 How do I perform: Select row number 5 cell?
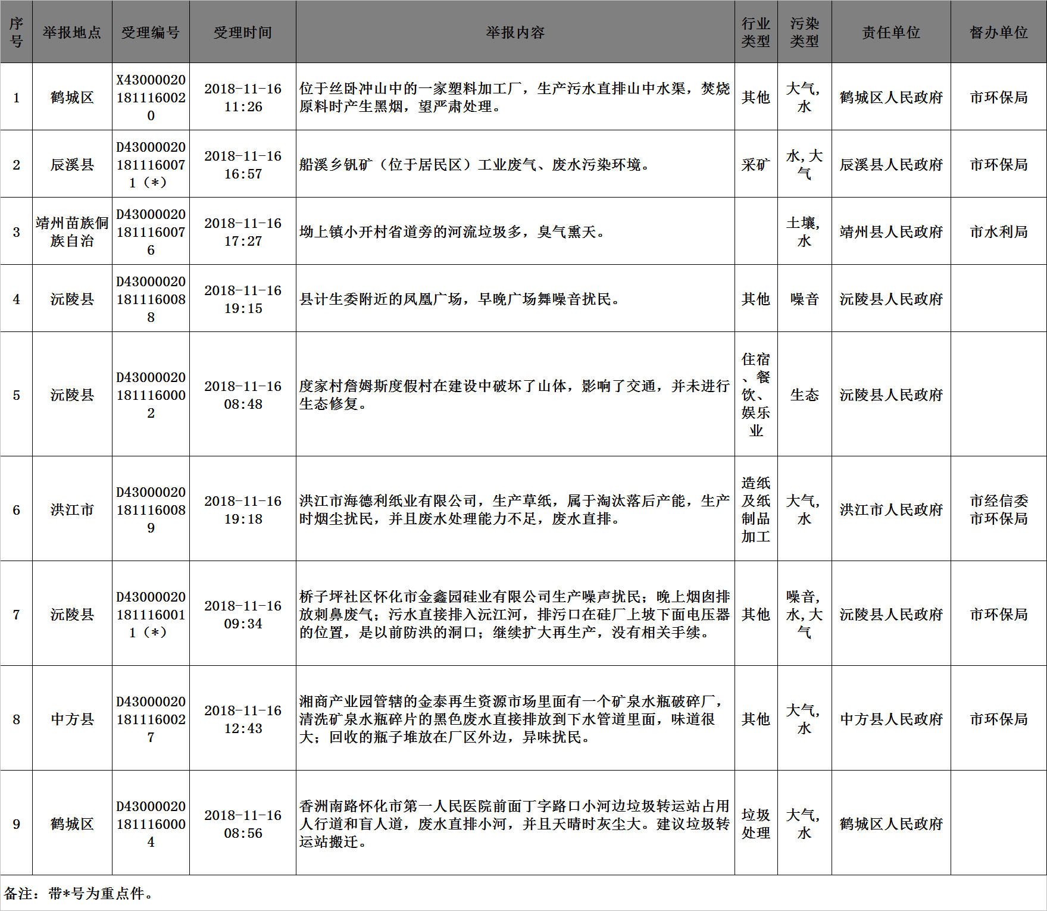pyautogui.click(x=16, y=395)
